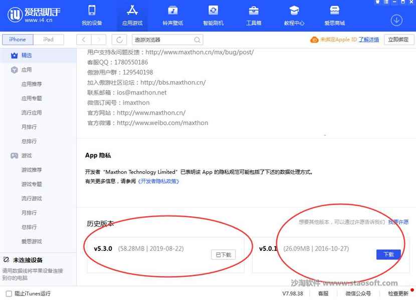Image resolution: width=416 pixels, height=300 pixels.
Task: Open 总排行 under the 应用 section
Action: 29,141
